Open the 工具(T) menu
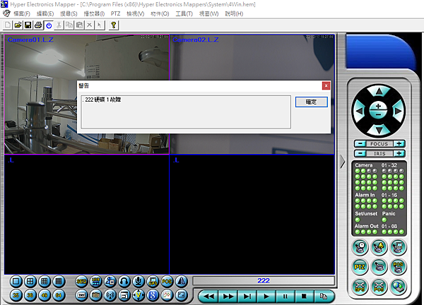Viewport: 424px width, 305px height. click(x=184, y=13)
